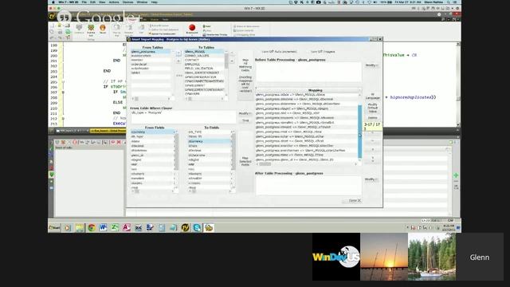Viewport: 510px width, 287px height.
Task: Click the green plus icon in right pane
Action: (x=456, y=175)
